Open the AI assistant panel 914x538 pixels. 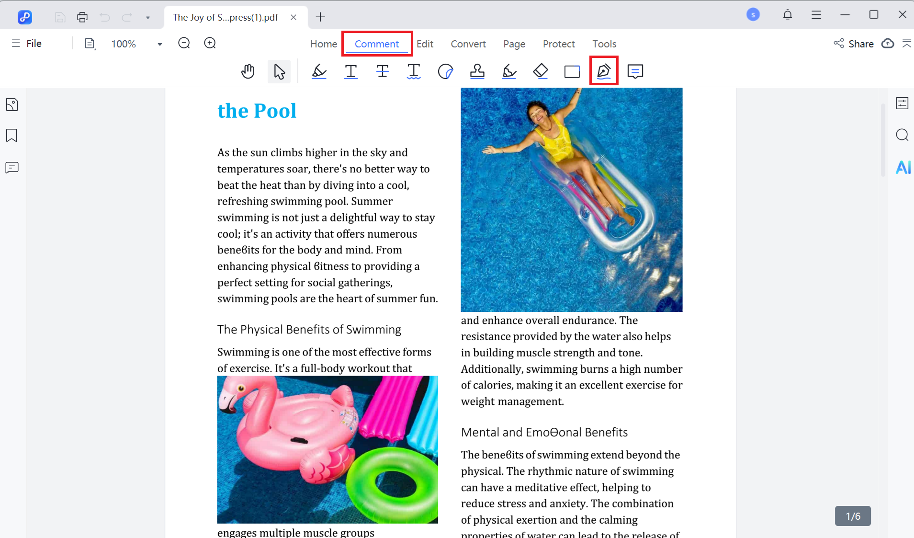(903, 167)
